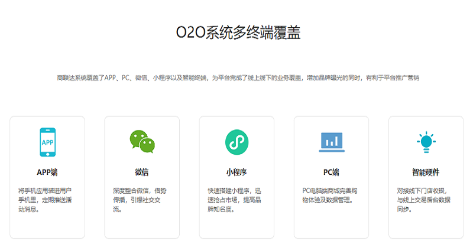Click the 小程序 description about quickly building mini programs

(237, 200)
